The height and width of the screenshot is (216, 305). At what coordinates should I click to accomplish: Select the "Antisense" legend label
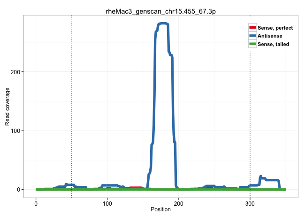270,36
